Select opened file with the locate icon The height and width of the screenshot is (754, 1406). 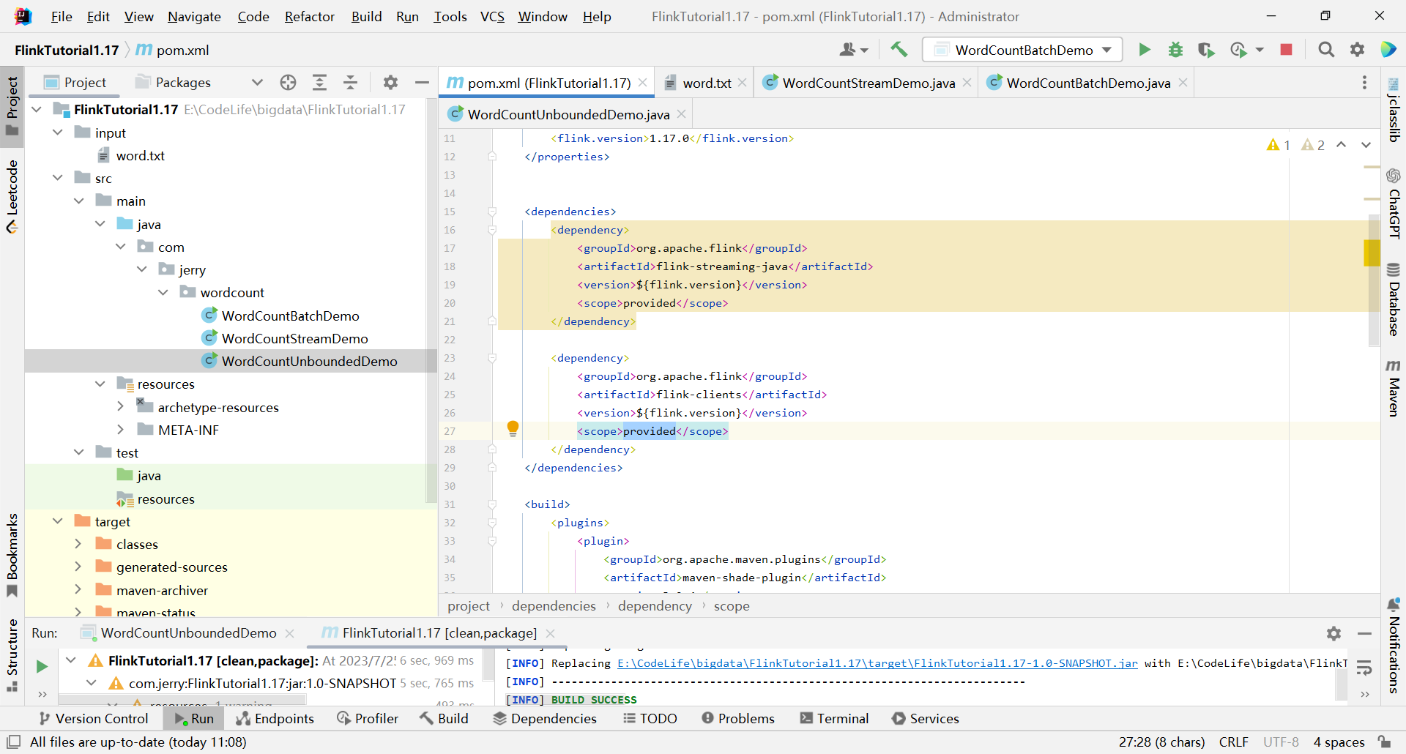tap(288, 82)
